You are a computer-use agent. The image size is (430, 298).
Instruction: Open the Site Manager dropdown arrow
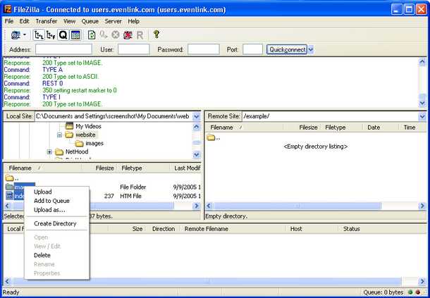coord(25,35)
